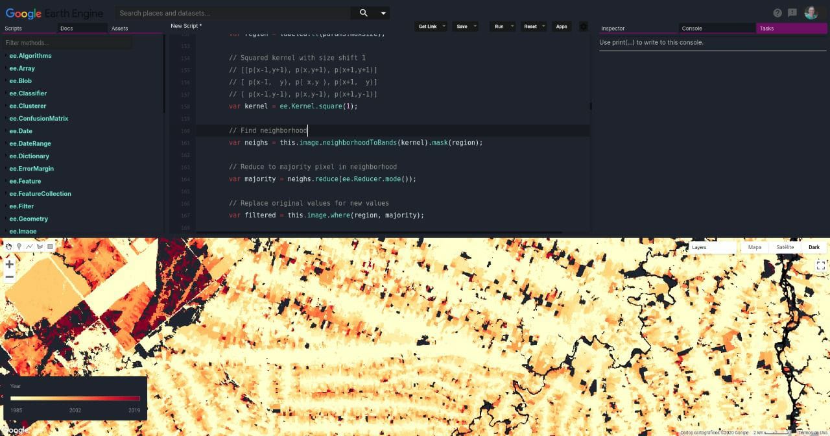Click the Year legend color gradient

point(75,398)
